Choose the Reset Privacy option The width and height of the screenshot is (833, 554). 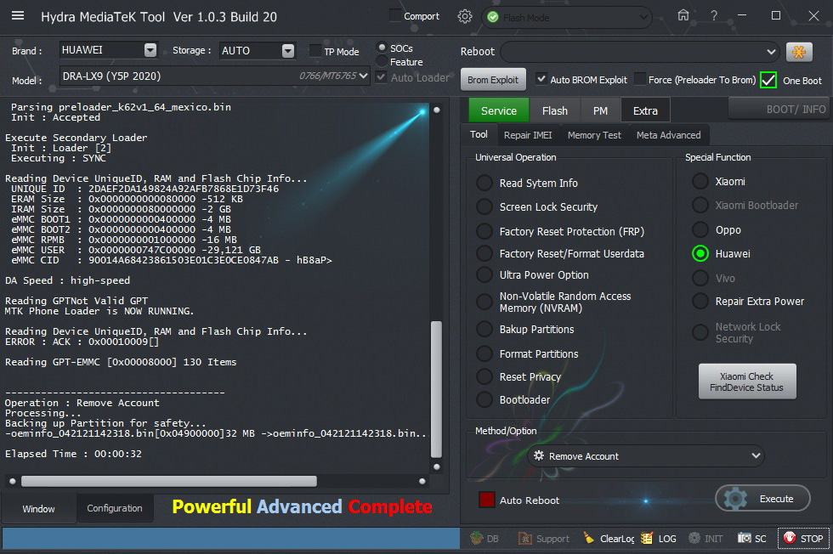tap(484, 376)
